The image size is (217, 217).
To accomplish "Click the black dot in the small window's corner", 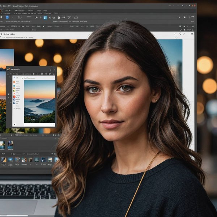I will click(x=14, y=125).
